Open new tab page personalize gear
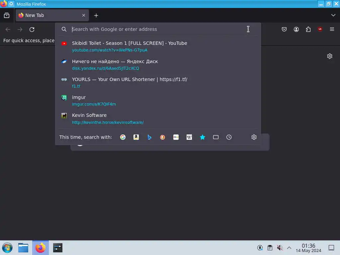Image resolution: width=340 pixels, height=255 pixels. pyautogui.click(x=330, y=56)
